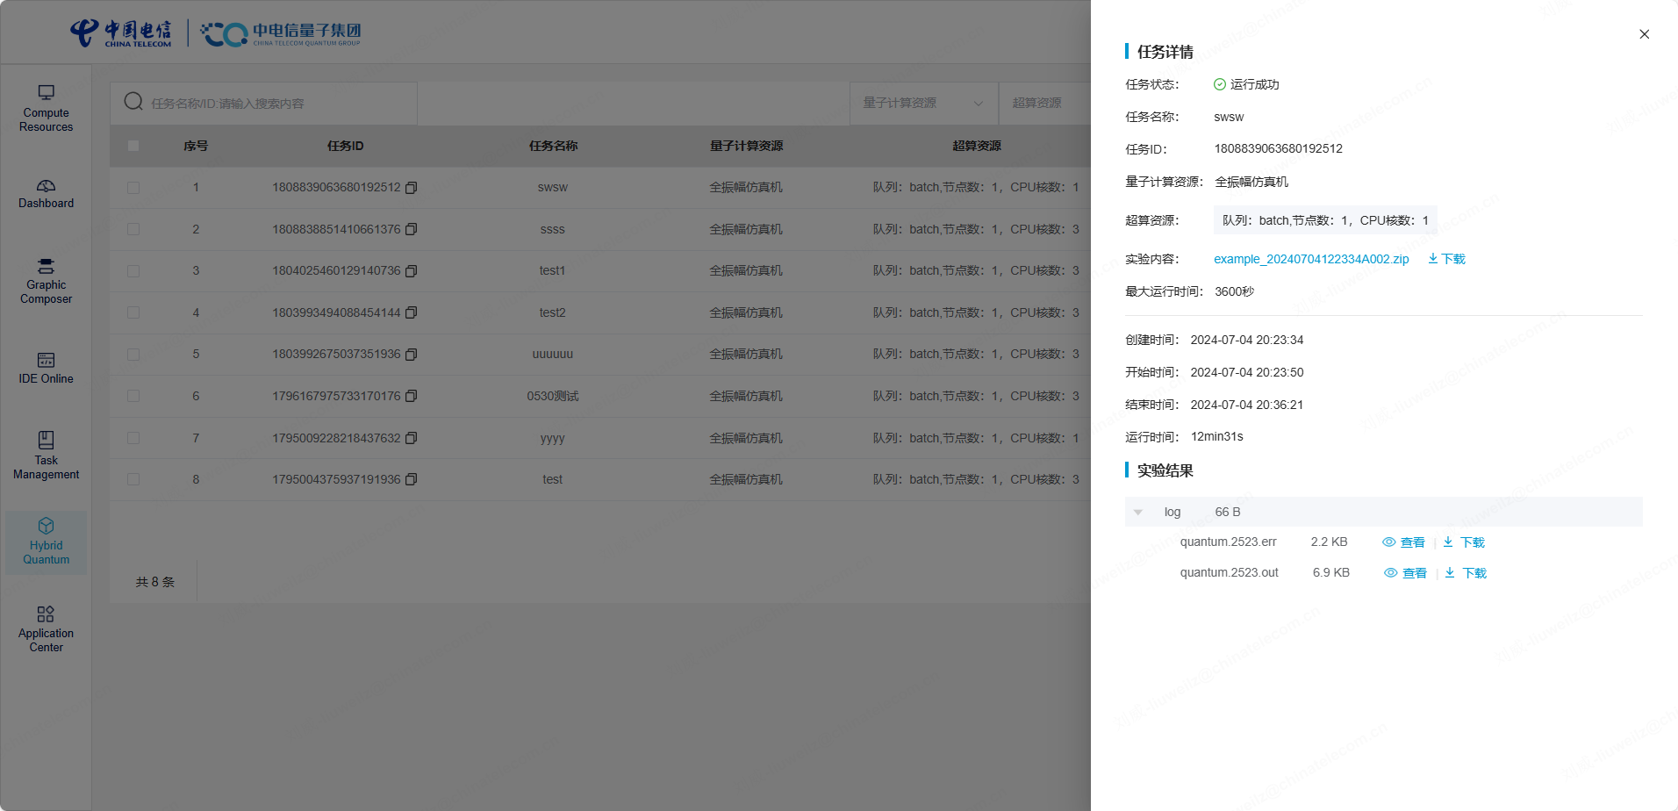Check the checkbox for row 7 (yyyy)
The image size is (1678, 811).
point(133,438)
